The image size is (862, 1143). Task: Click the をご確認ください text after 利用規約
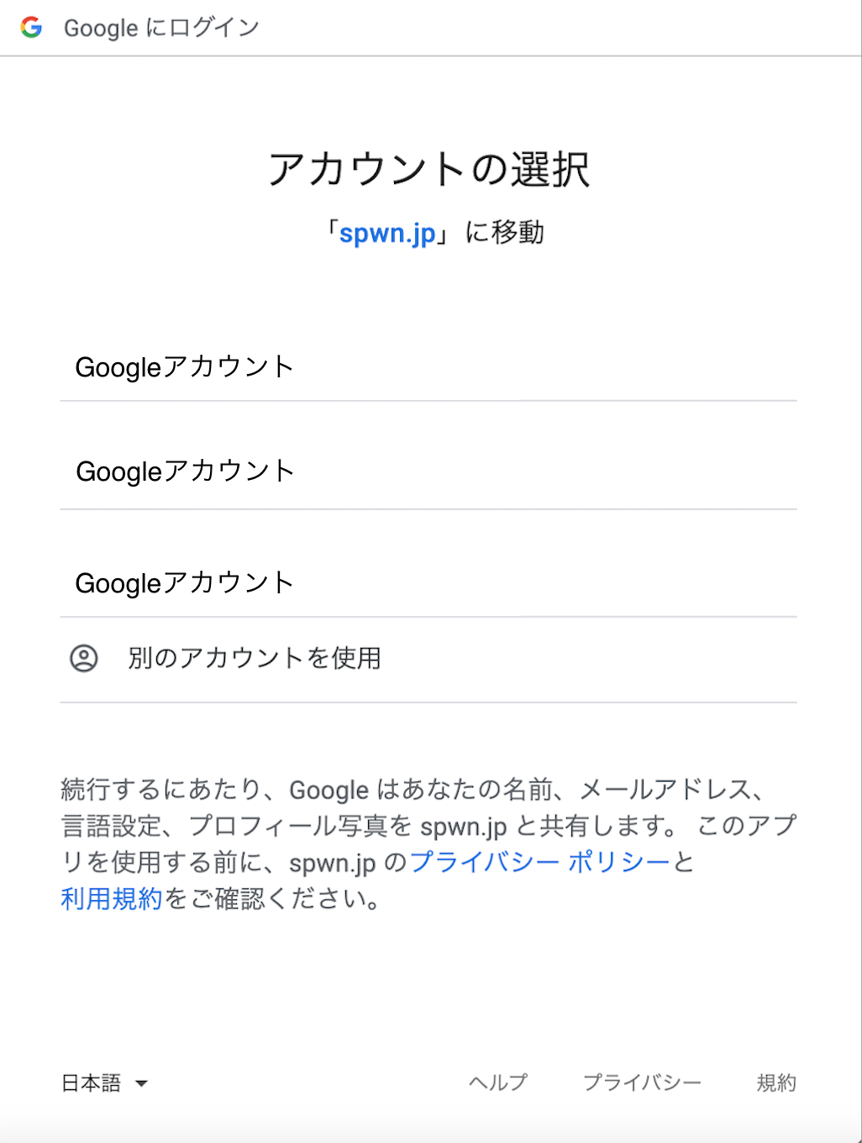click(x=273, y=899)
